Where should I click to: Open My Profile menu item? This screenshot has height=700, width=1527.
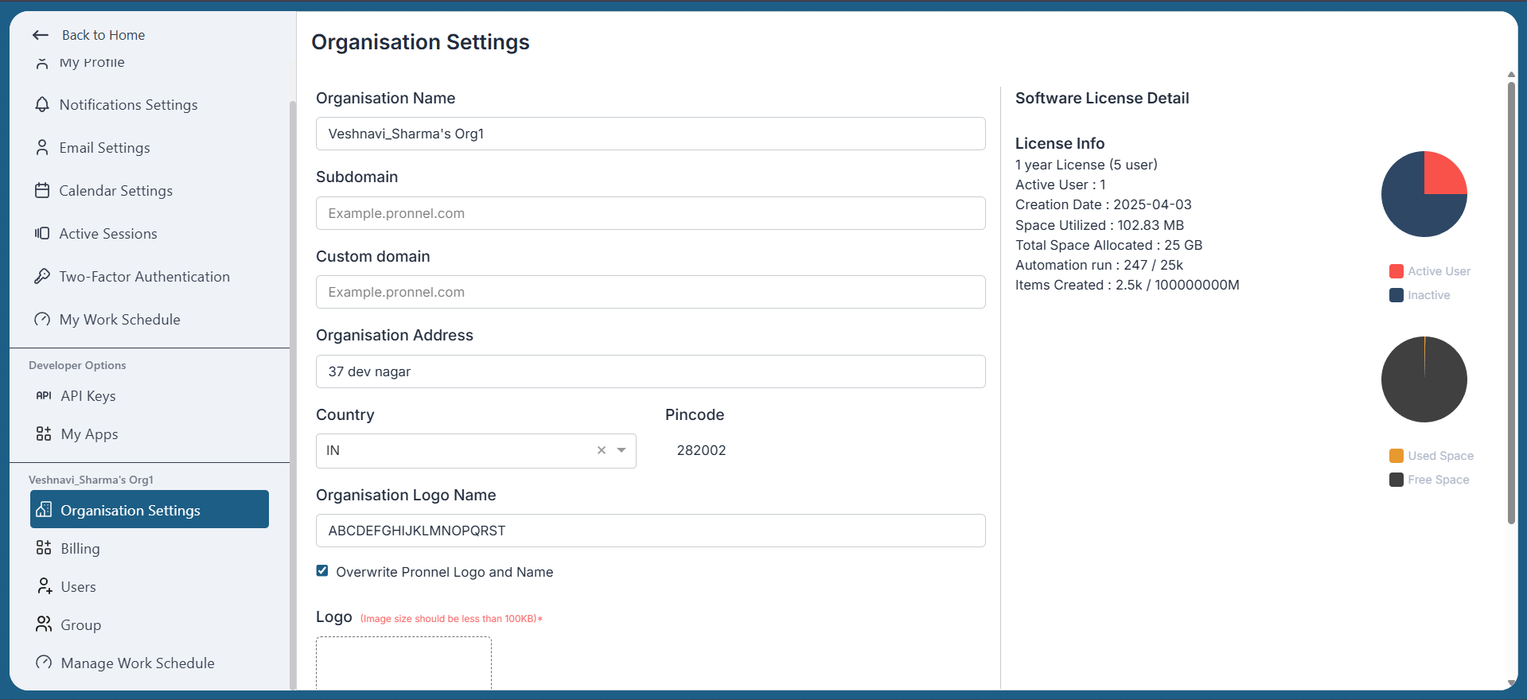pos(92,62)
